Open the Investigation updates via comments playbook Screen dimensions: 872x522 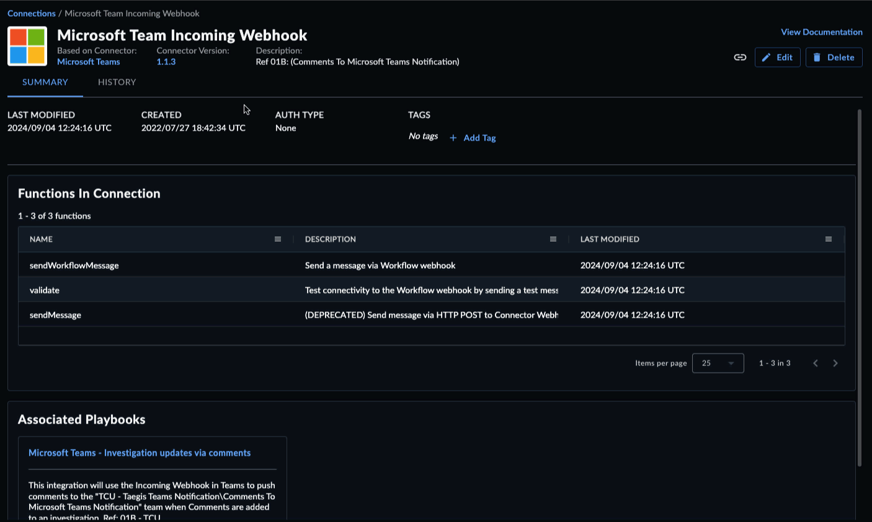[x=140, y=453]
